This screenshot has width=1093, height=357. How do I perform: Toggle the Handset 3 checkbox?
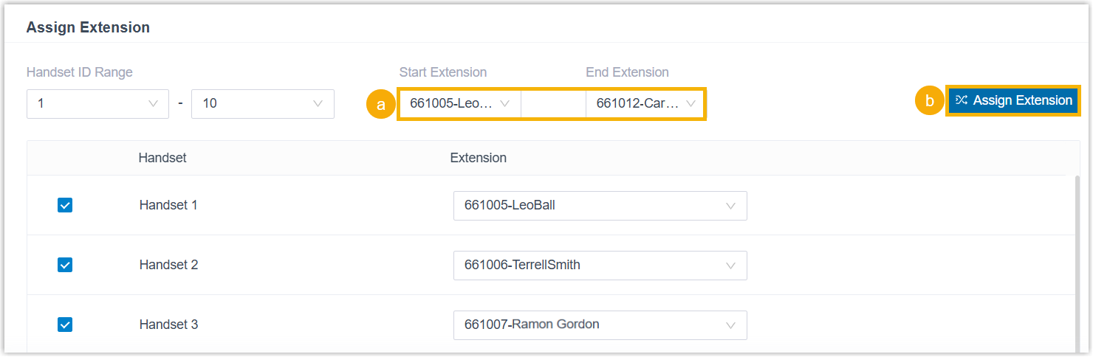(65, 325)
